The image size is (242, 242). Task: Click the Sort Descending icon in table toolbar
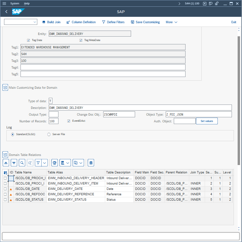[14, 163]
